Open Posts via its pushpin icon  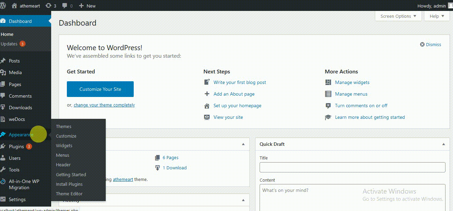[x=3, y=61]
